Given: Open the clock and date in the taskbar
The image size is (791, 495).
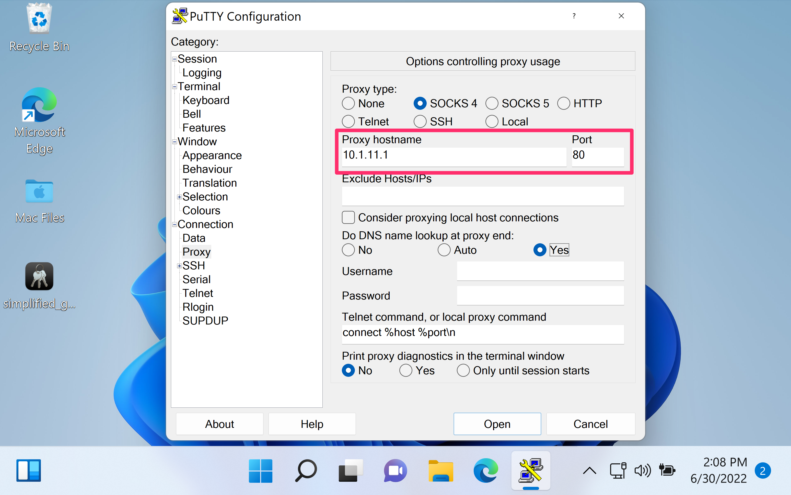Looking at the screenshot, I should 719,470.
